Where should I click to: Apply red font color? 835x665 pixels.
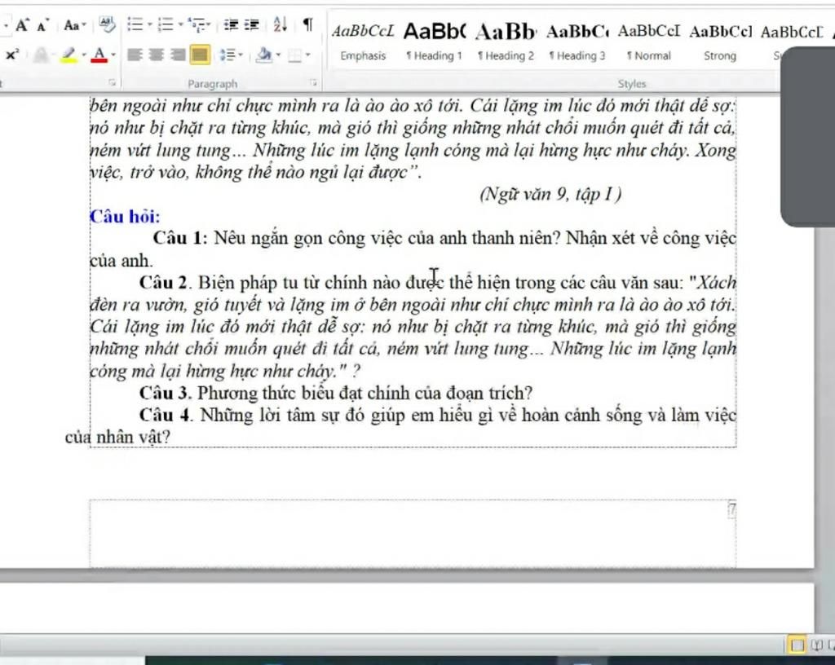99,55
